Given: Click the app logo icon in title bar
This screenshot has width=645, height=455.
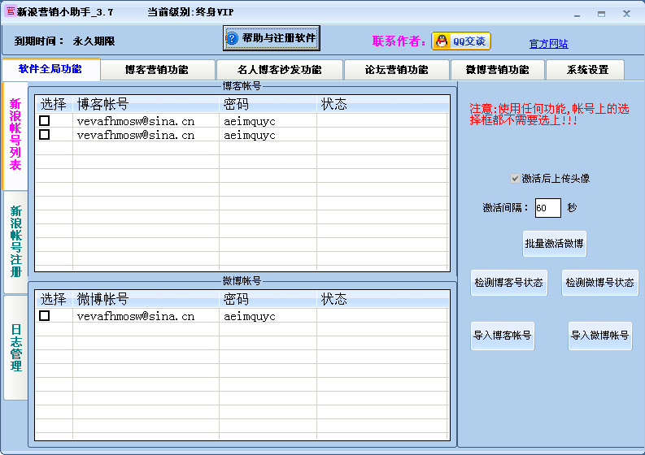Looking at the screenshot, I should coord(11,11).
